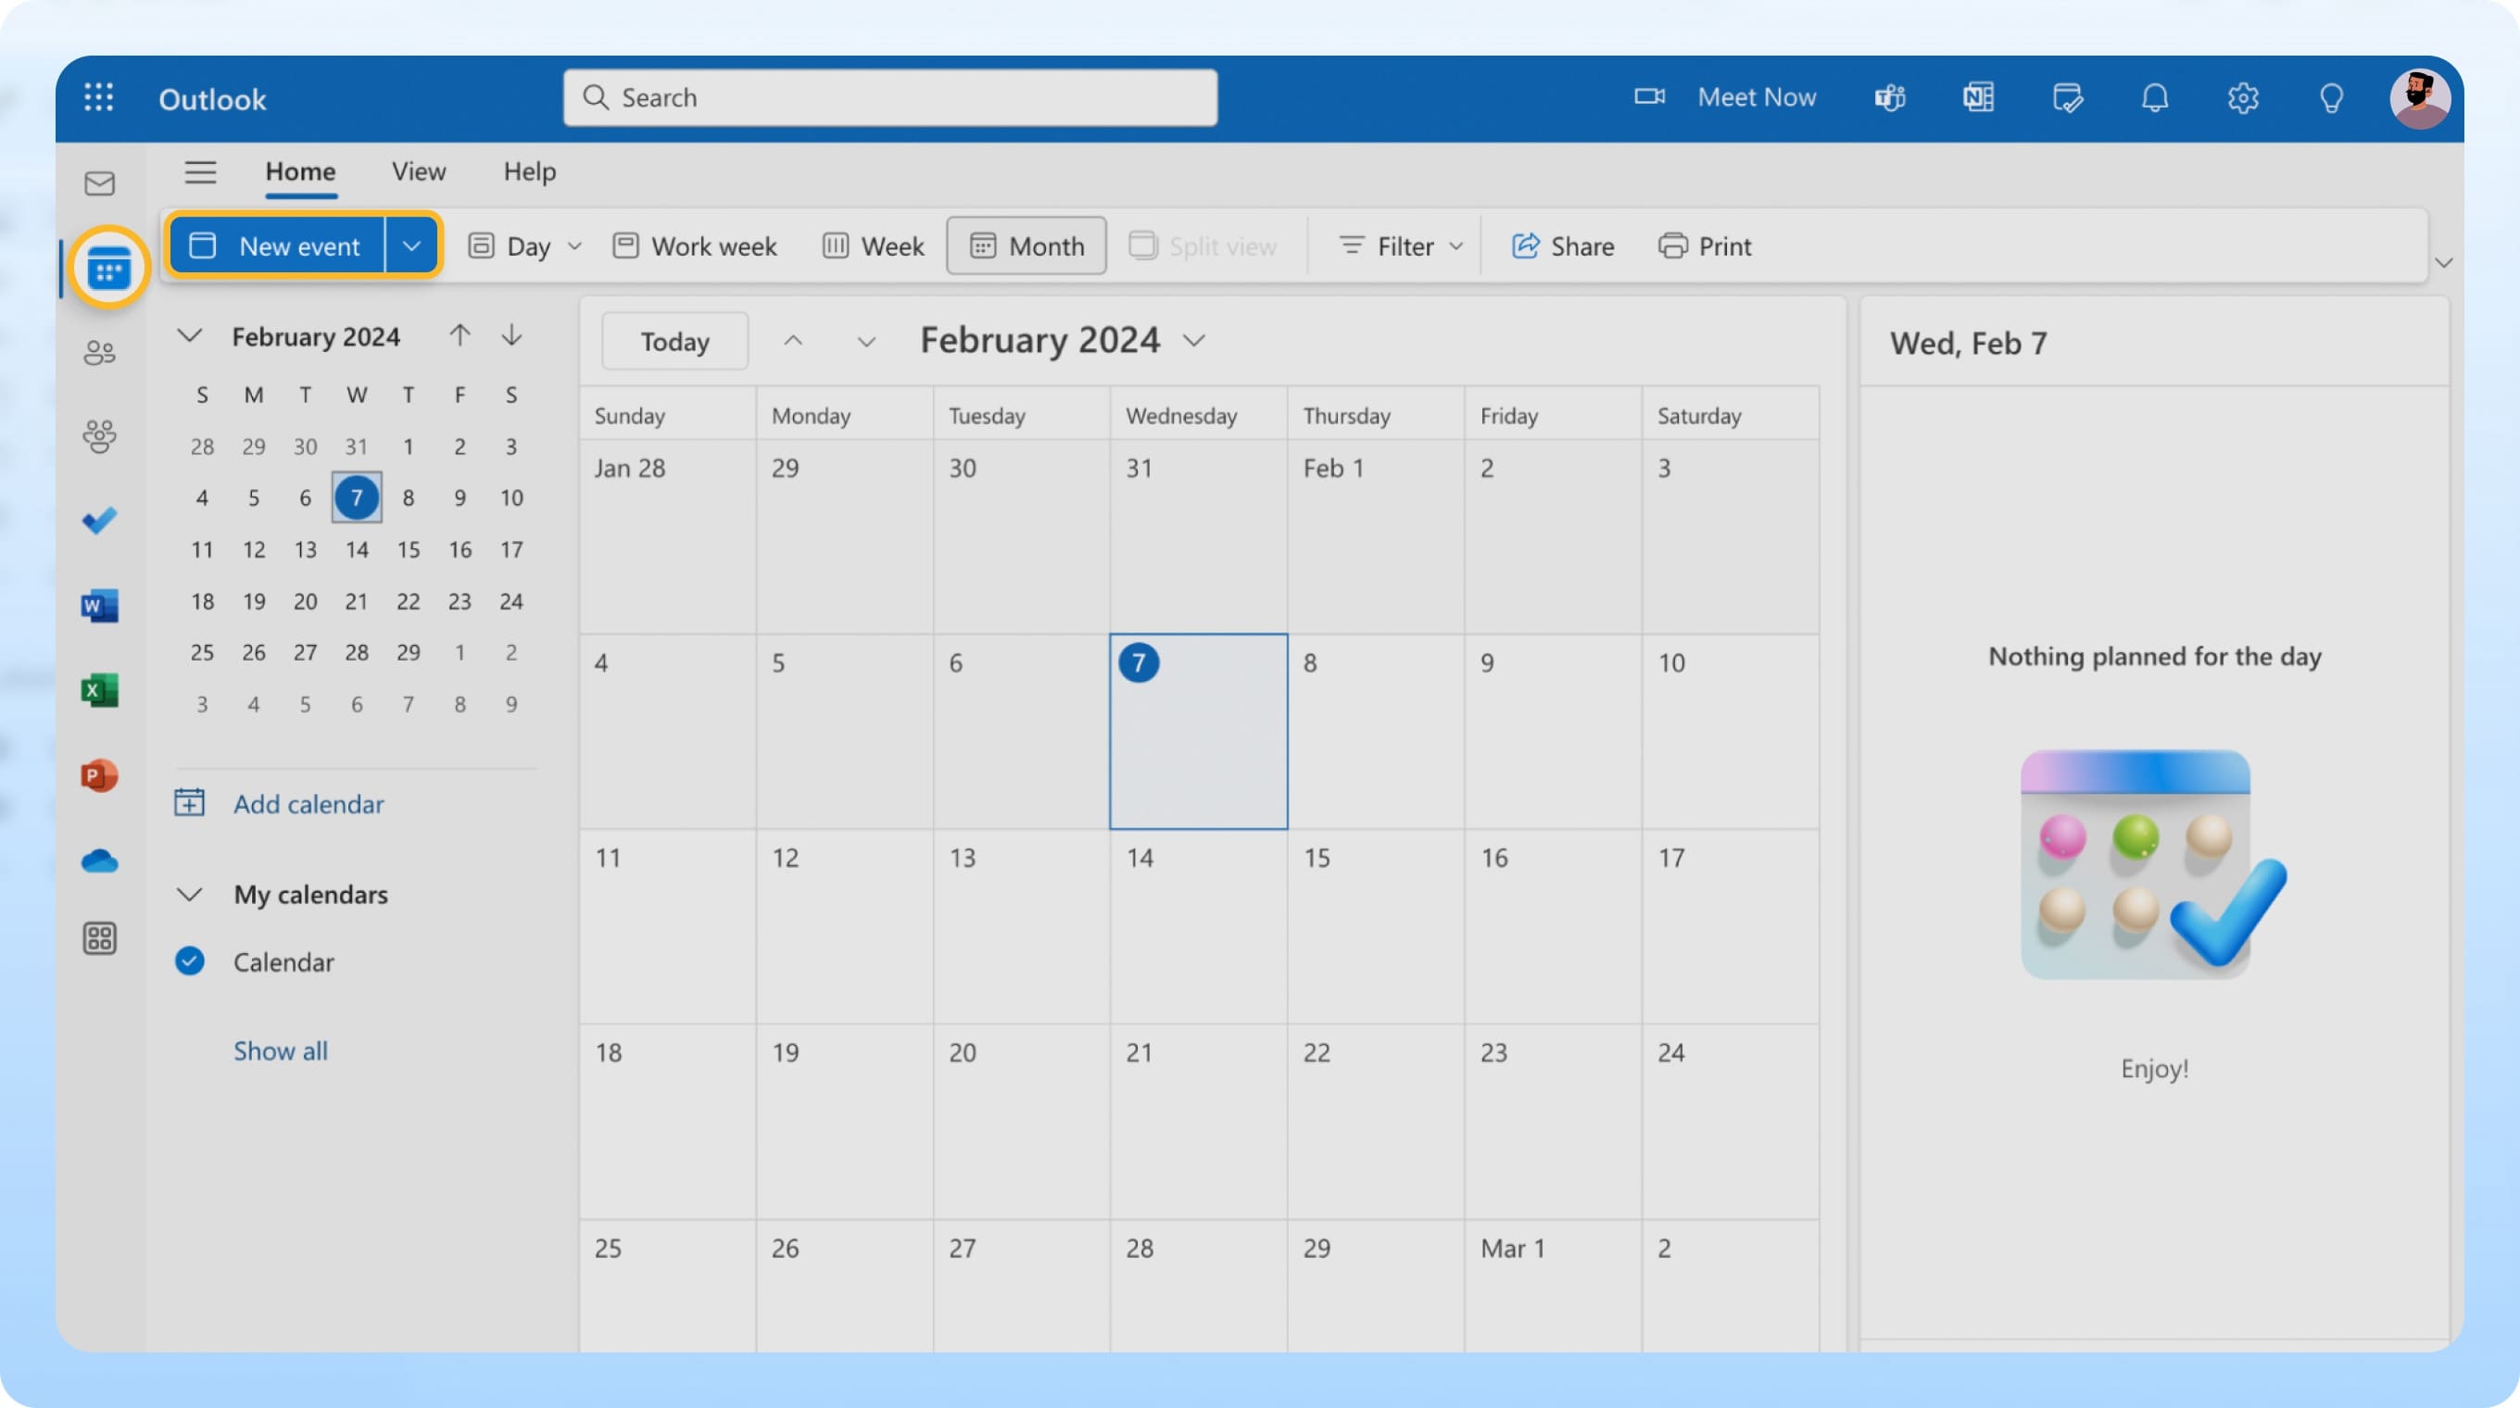Screen dimensions: 2520x1408
Task: Click Mar 1 cell in main calendar
Action: [1553, 1287]
